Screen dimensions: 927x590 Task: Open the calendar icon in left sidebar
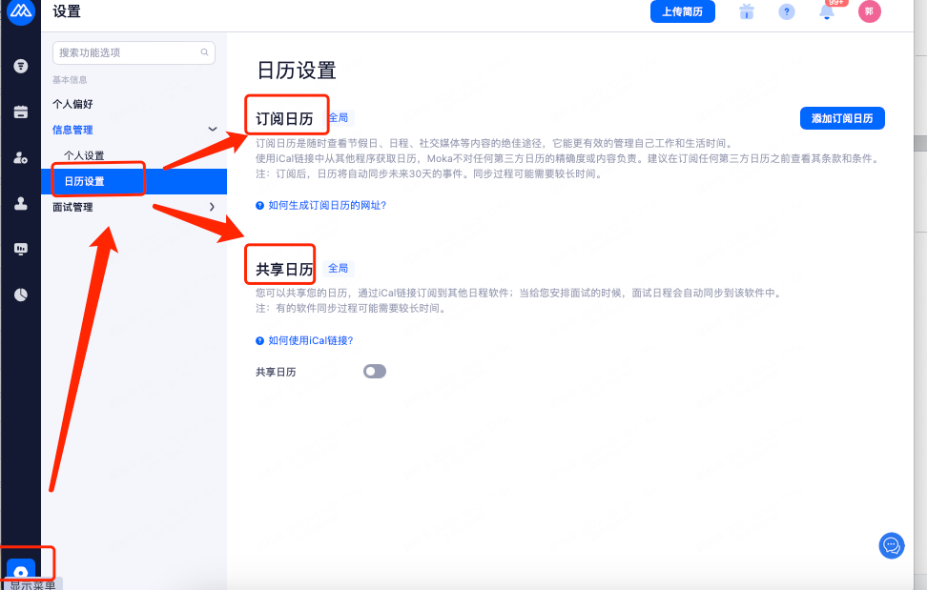tap(20, 112)
